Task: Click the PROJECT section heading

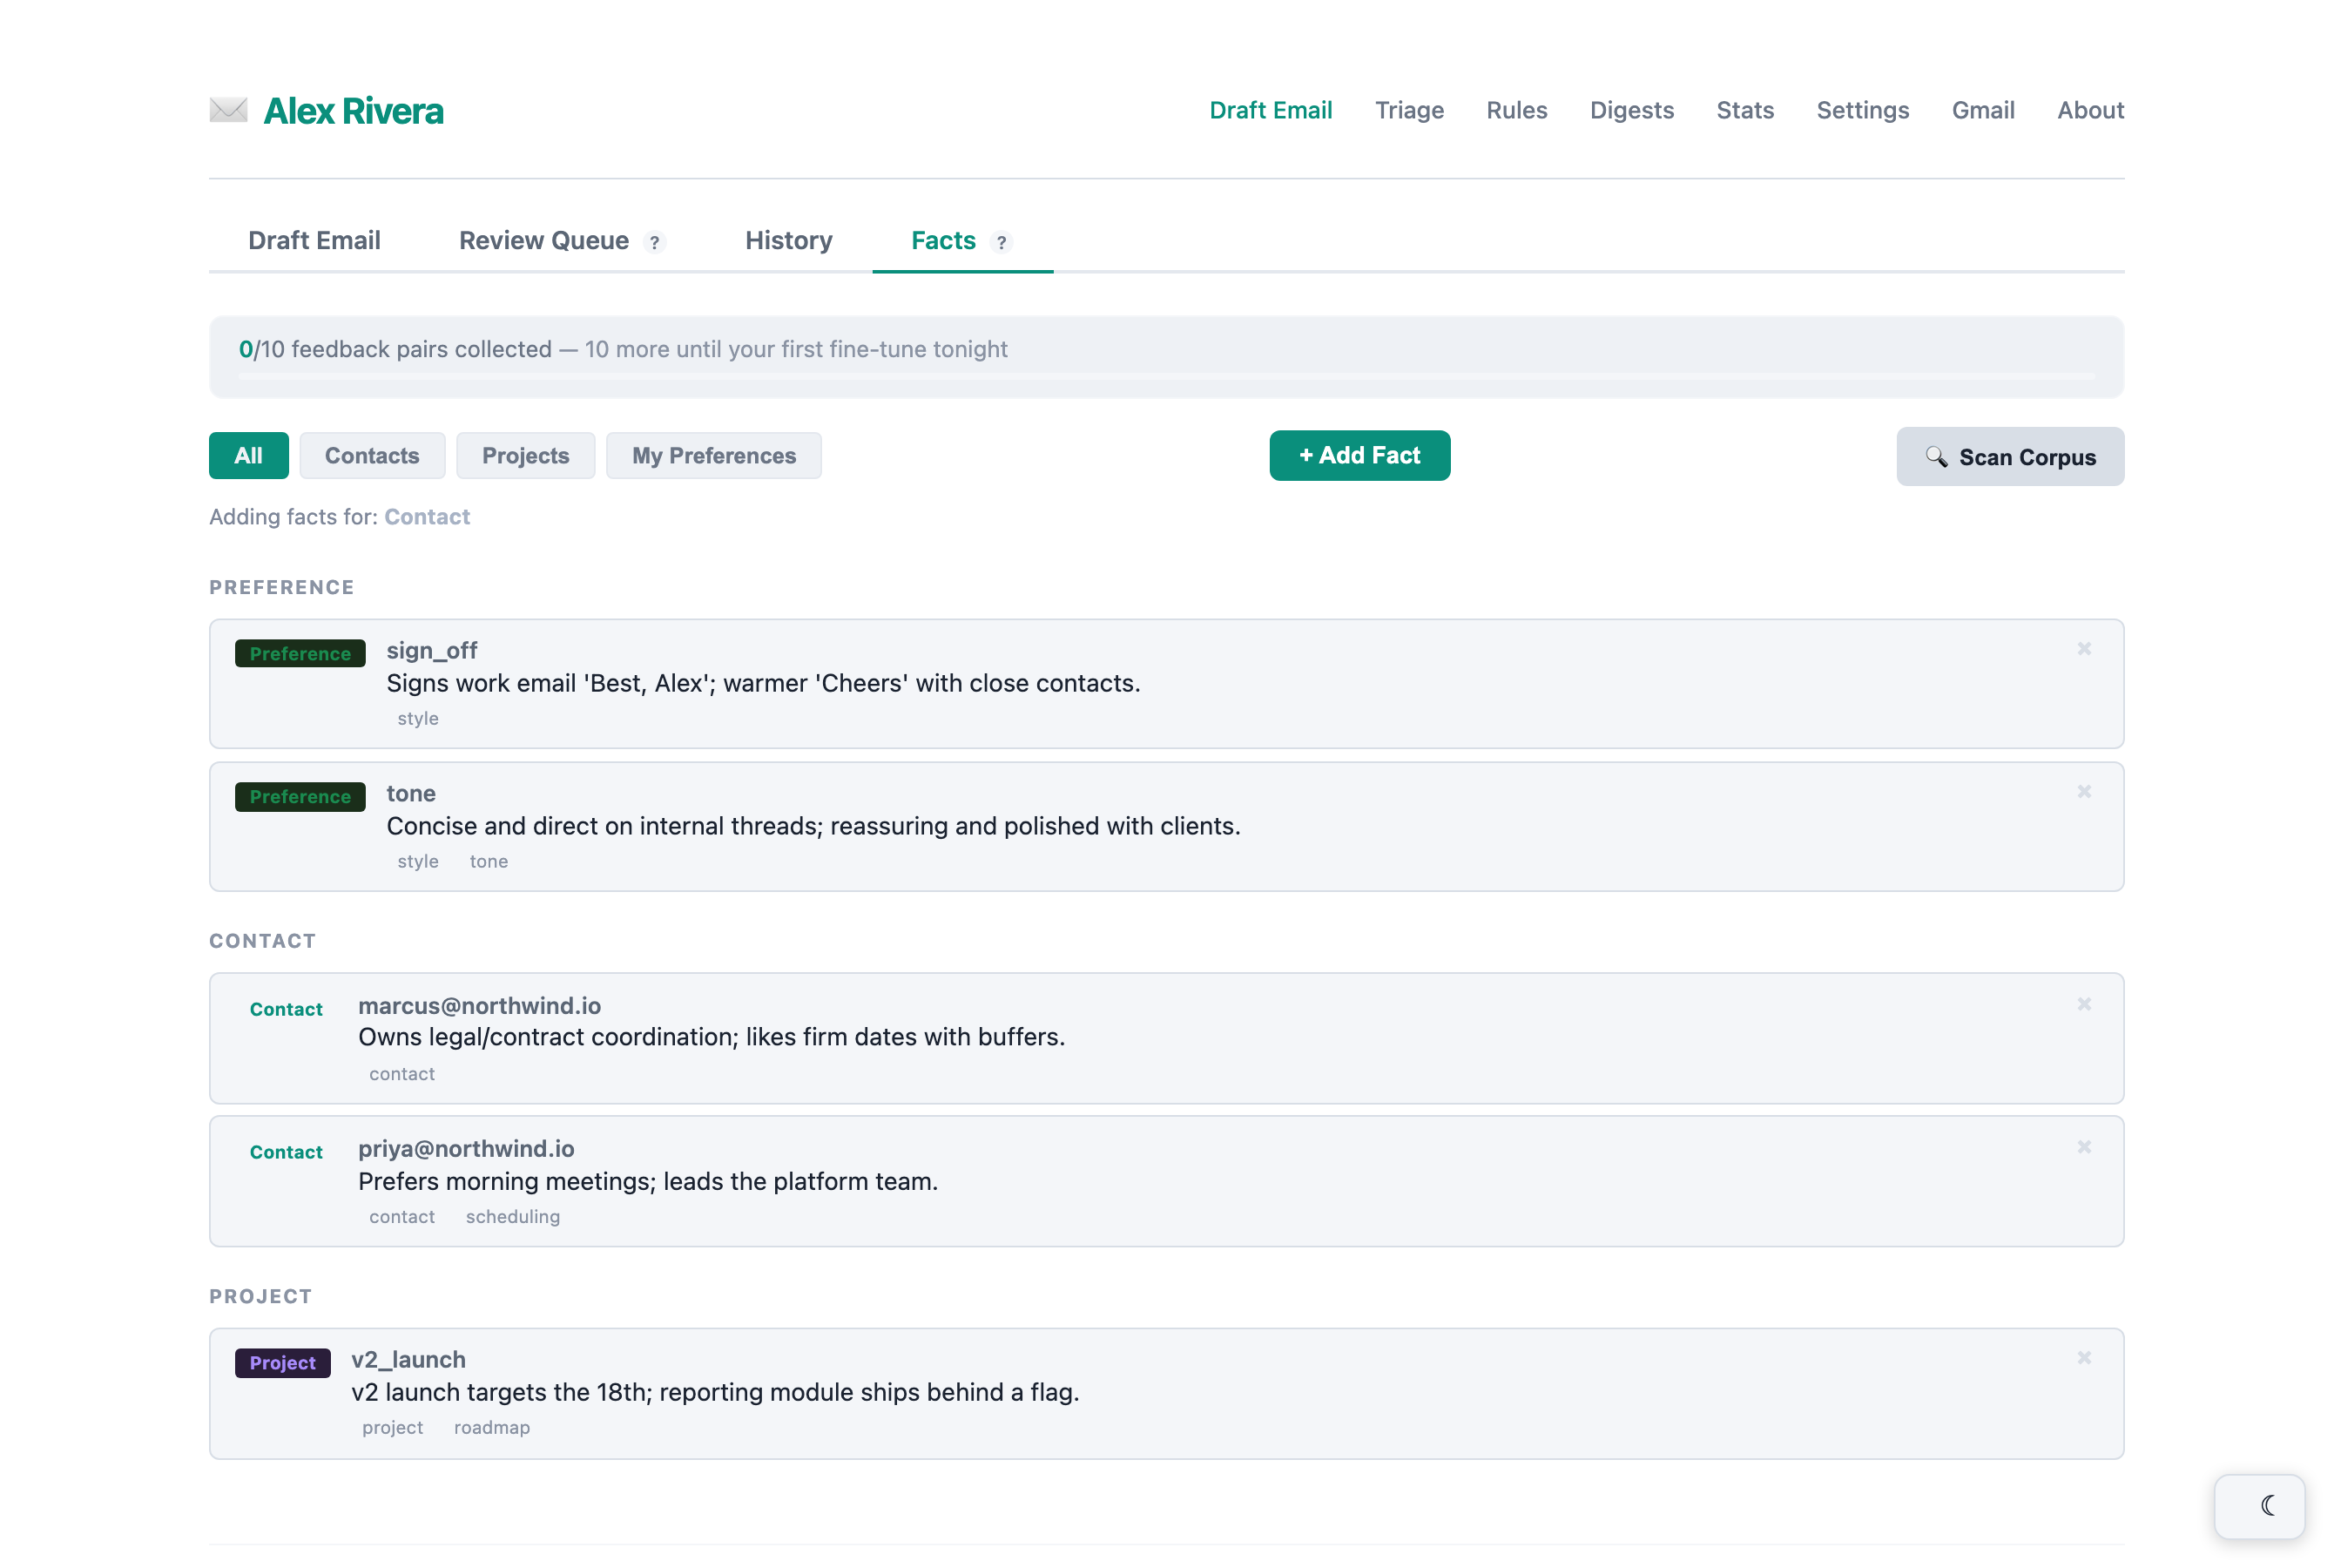Action: pos(261,1297)
